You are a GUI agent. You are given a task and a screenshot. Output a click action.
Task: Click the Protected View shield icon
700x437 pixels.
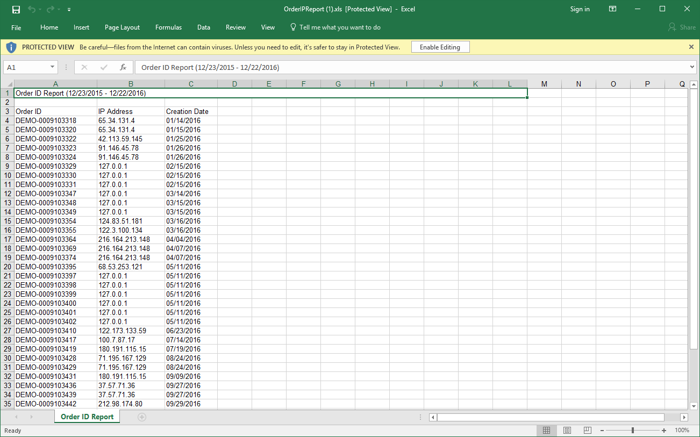point(11,47)
